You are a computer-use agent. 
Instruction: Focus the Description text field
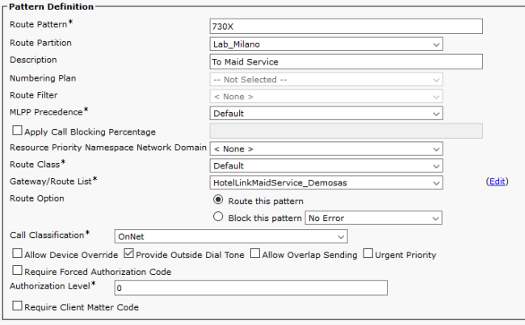[346, 61]
